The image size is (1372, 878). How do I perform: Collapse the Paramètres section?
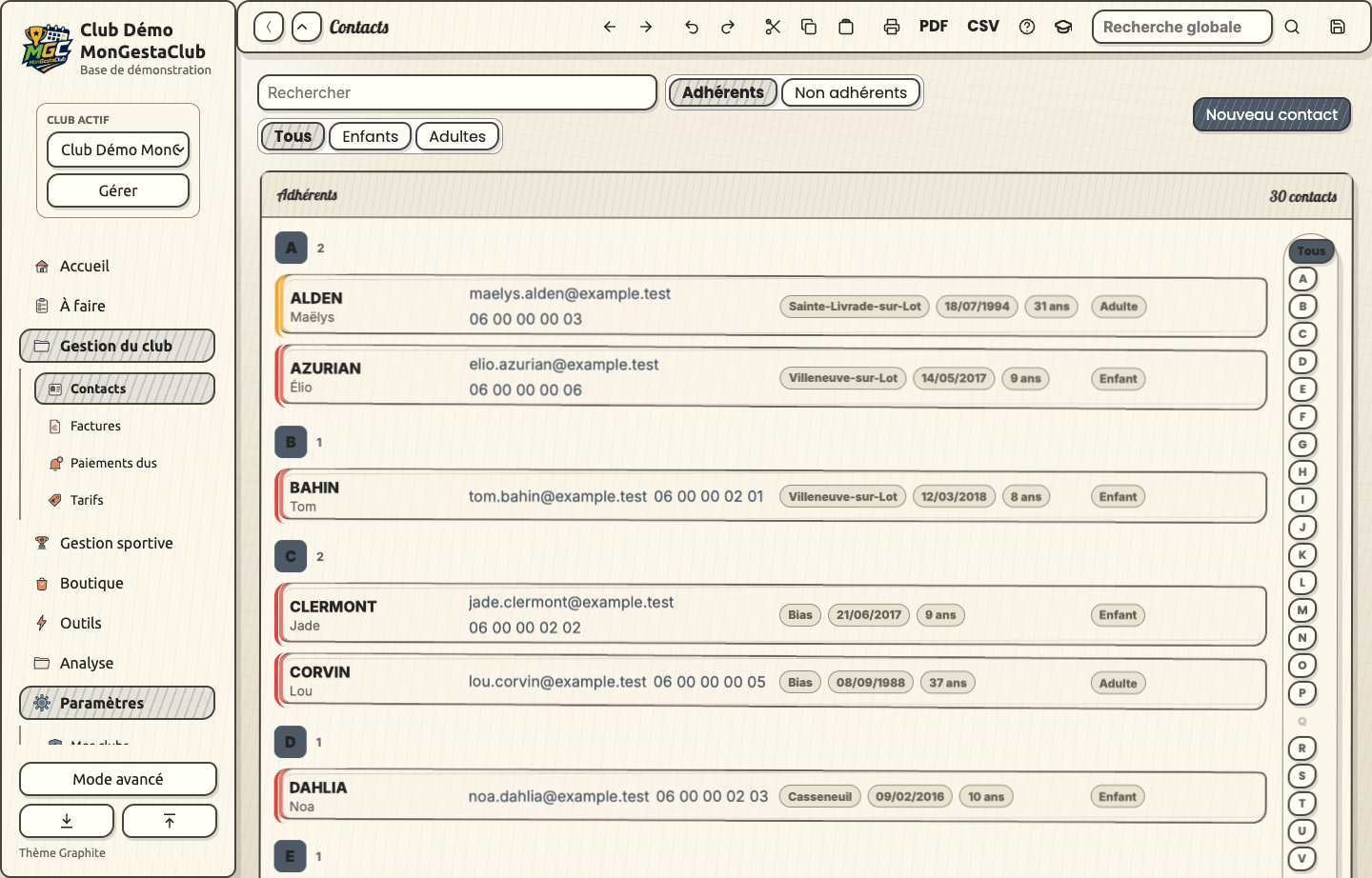tap(117, 703)
